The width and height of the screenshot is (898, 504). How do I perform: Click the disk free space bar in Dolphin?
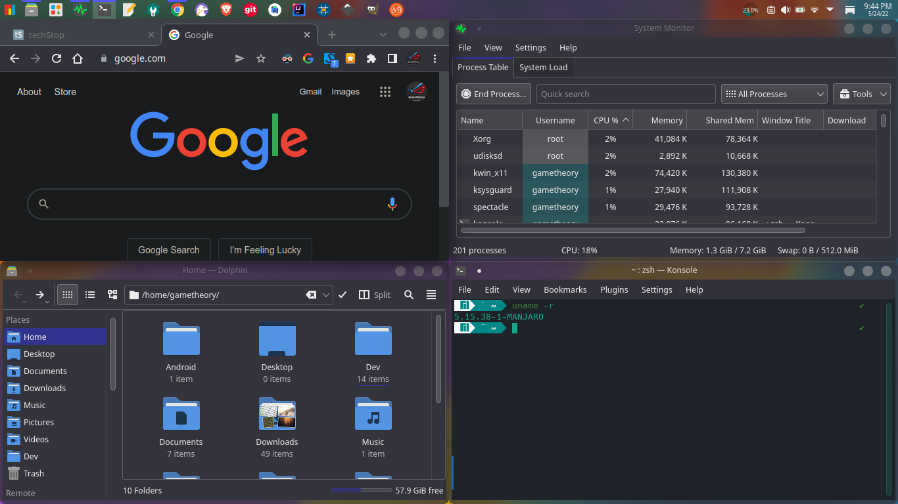pyautogui.click(x=362, y=490)
